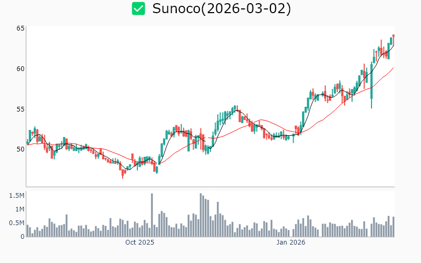Click the 65 price axis label
This screenshot has width=421, height=263.
[x=20, y=28]
